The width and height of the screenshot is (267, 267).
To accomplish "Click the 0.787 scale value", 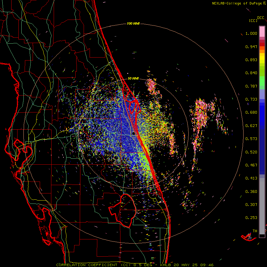I will tap(251, 86).
